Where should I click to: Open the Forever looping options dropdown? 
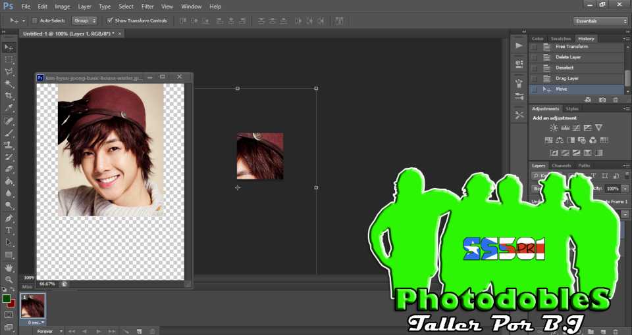(50, 331)
